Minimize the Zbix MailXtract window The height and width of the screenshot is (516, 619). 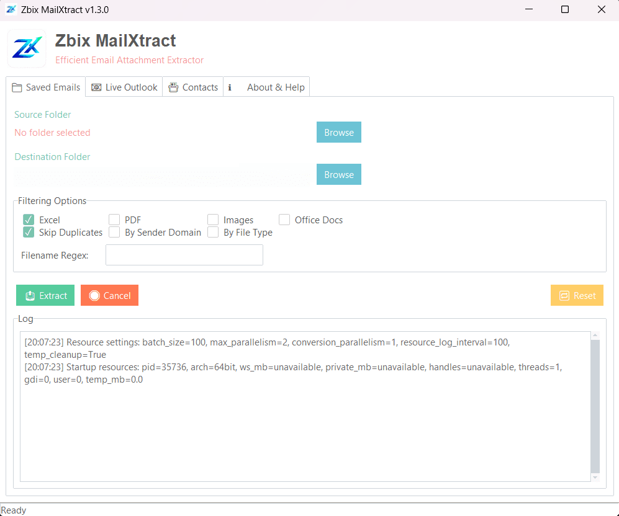tap(529, 9)
